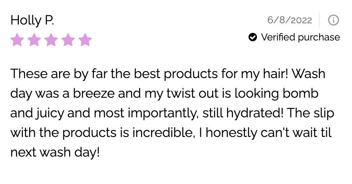Click the verified purchase checkmark badge icon
352x184 pixels.
click(x=253, y=37)
